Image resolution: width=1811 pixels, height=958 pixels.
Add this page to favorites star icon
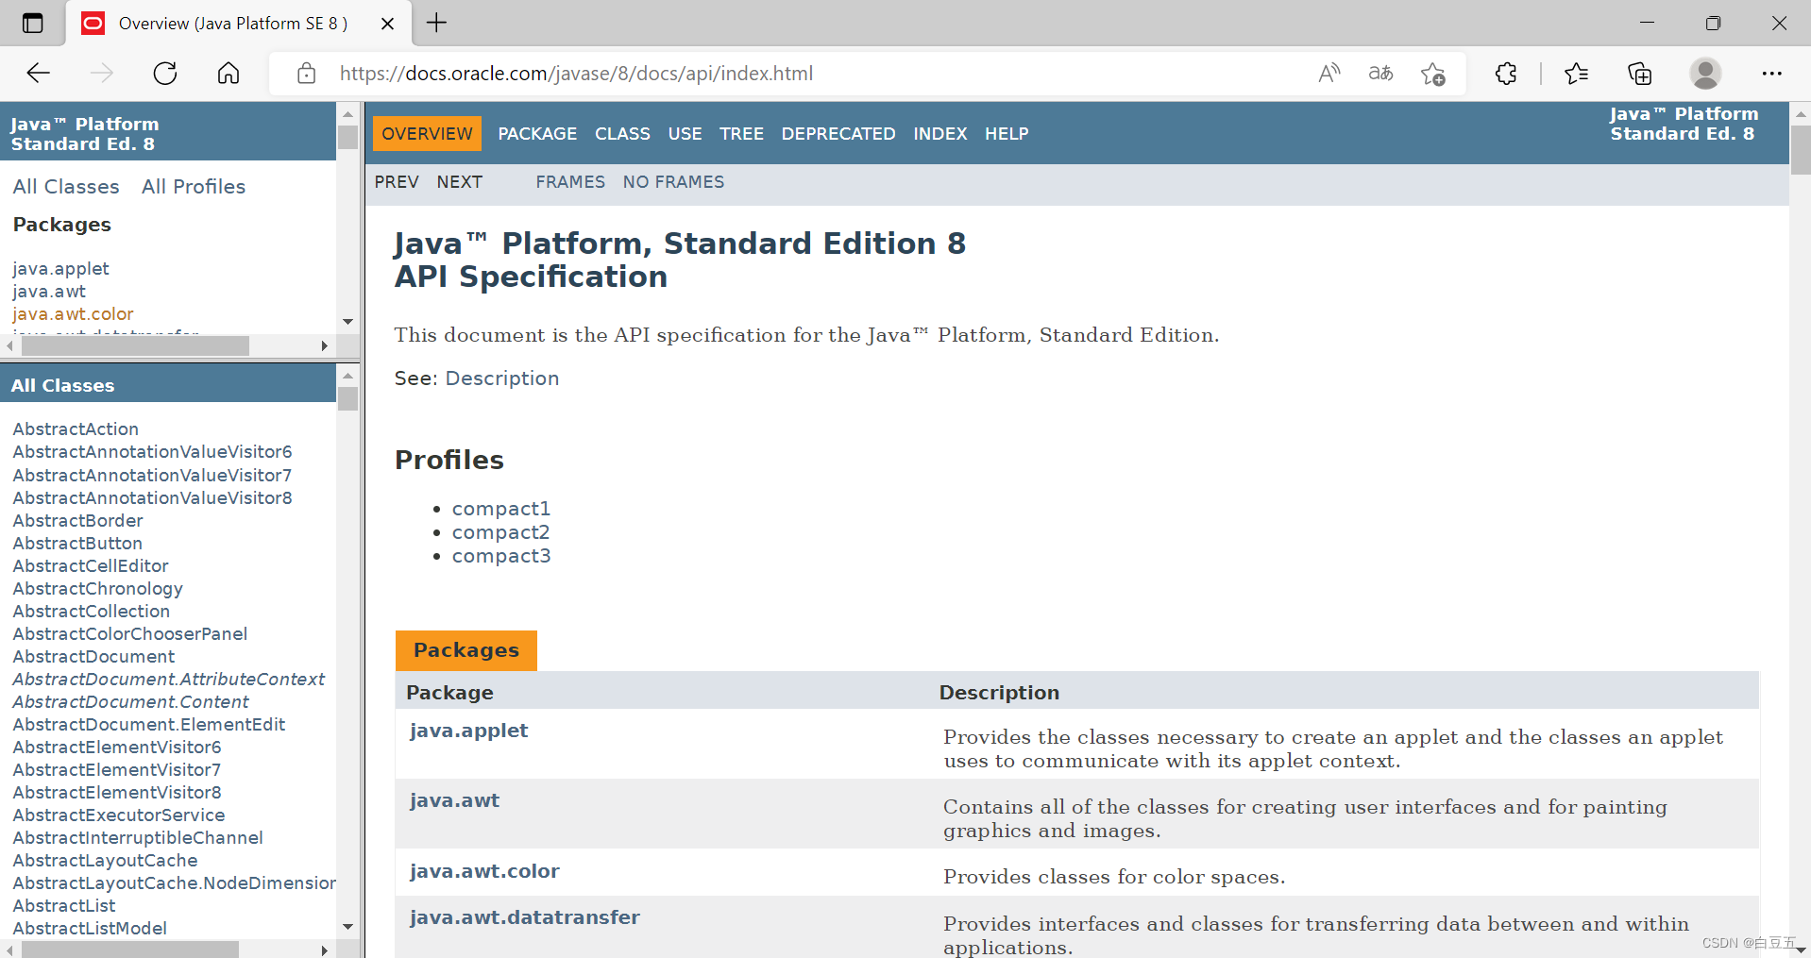[1432, 74]
